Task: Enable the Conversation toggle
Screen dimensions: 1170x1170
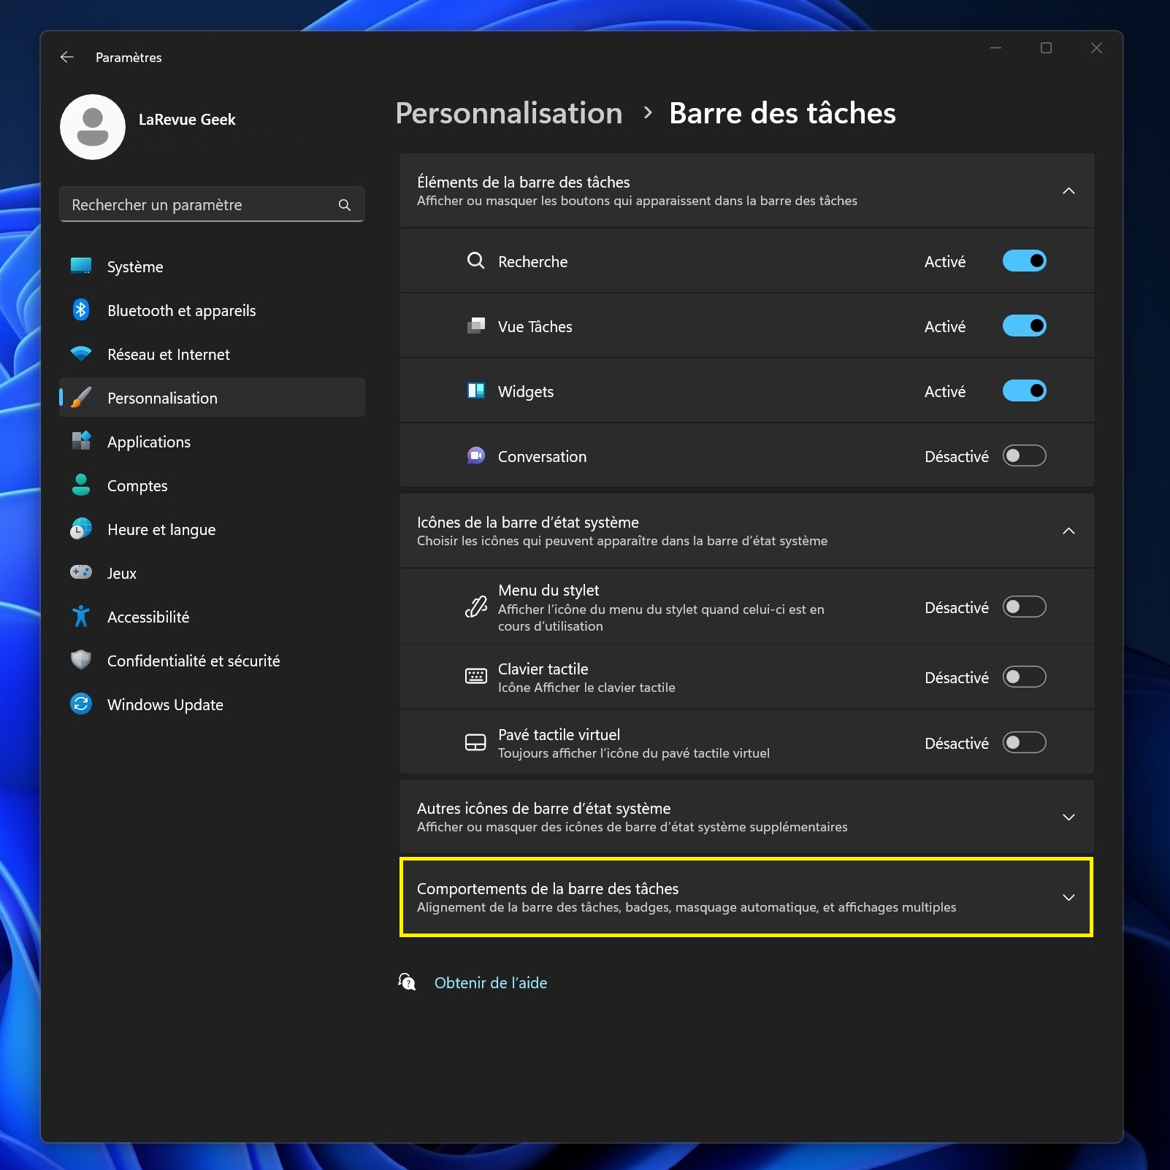Action: tap(1024, 456)
